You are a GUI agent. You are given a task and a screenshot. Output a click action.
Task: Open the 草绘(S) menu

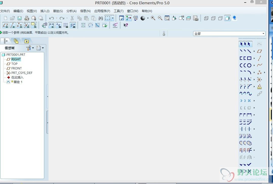58,11
